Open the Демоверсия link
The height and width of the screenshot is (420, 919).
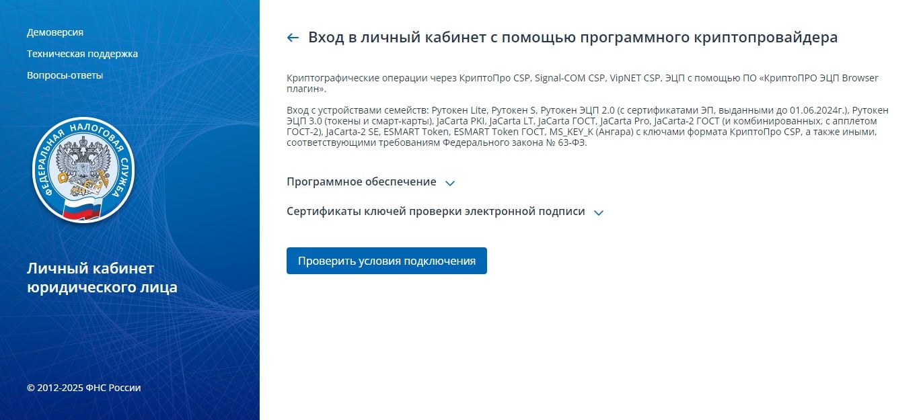coord(55,32)
